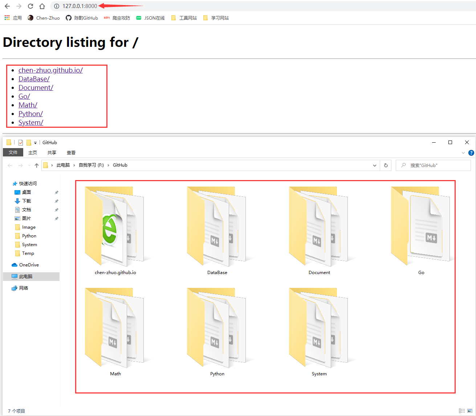Open the Explorer help question-mark icon
Image resolution: width=476 pixels, height=416 pixels.
coord(471,153)
